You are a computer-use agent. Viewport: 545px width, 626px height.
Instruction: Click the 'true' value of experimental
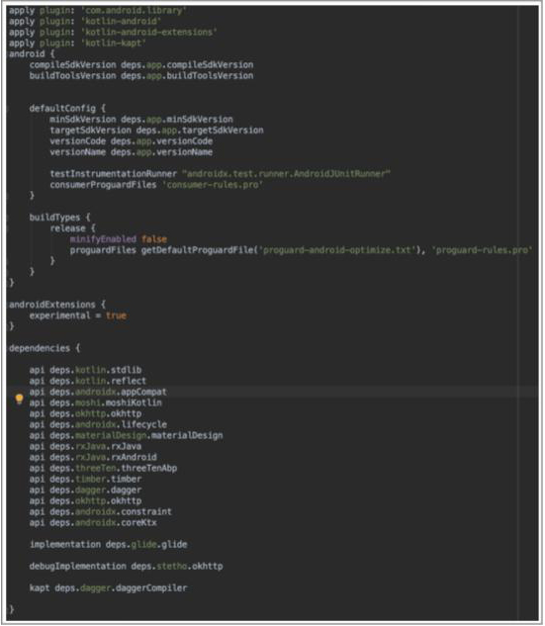point(116,315)
